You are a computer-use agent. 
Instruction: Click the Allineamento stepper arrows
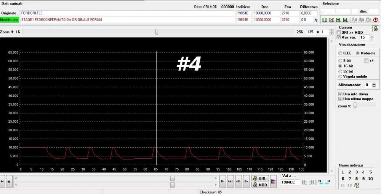point(374,85)
